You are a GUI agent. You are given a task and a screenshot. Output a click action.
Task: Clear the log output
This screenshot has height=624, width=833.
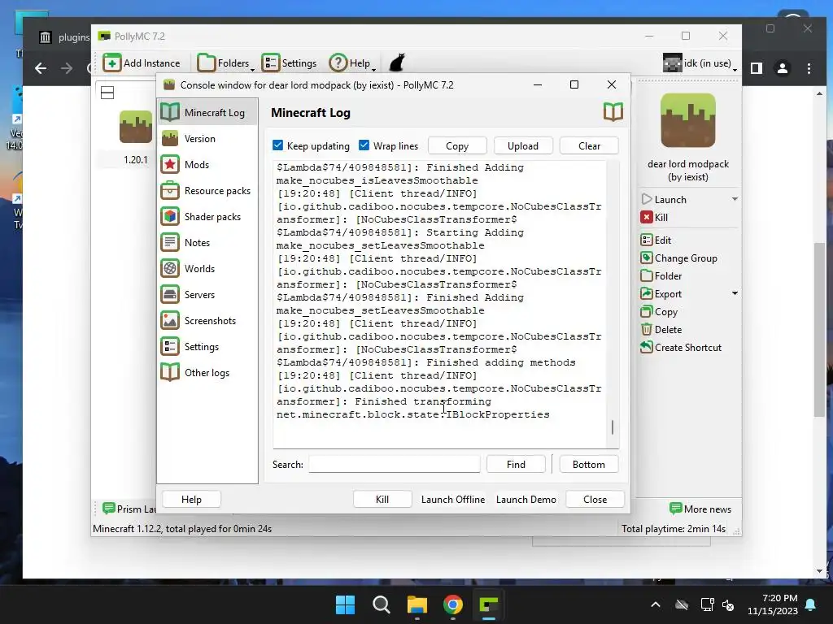tap(589, 146)
